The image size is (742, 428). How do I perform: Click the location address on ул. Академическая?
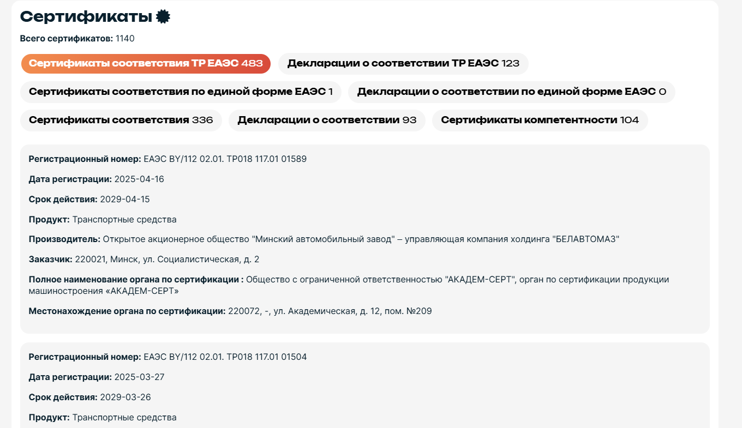[330, 311]
